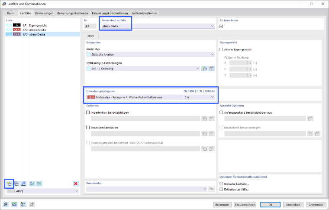Open the help search icon at bottom left
The height and width of the screenshot is (210, 329).
tap(6, 204)
